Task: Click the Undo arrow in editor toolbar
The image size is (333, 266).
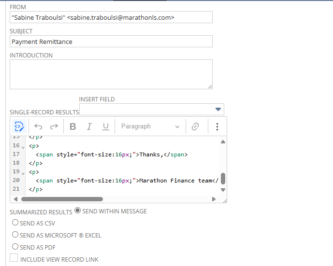Action: tap(38, 126)
